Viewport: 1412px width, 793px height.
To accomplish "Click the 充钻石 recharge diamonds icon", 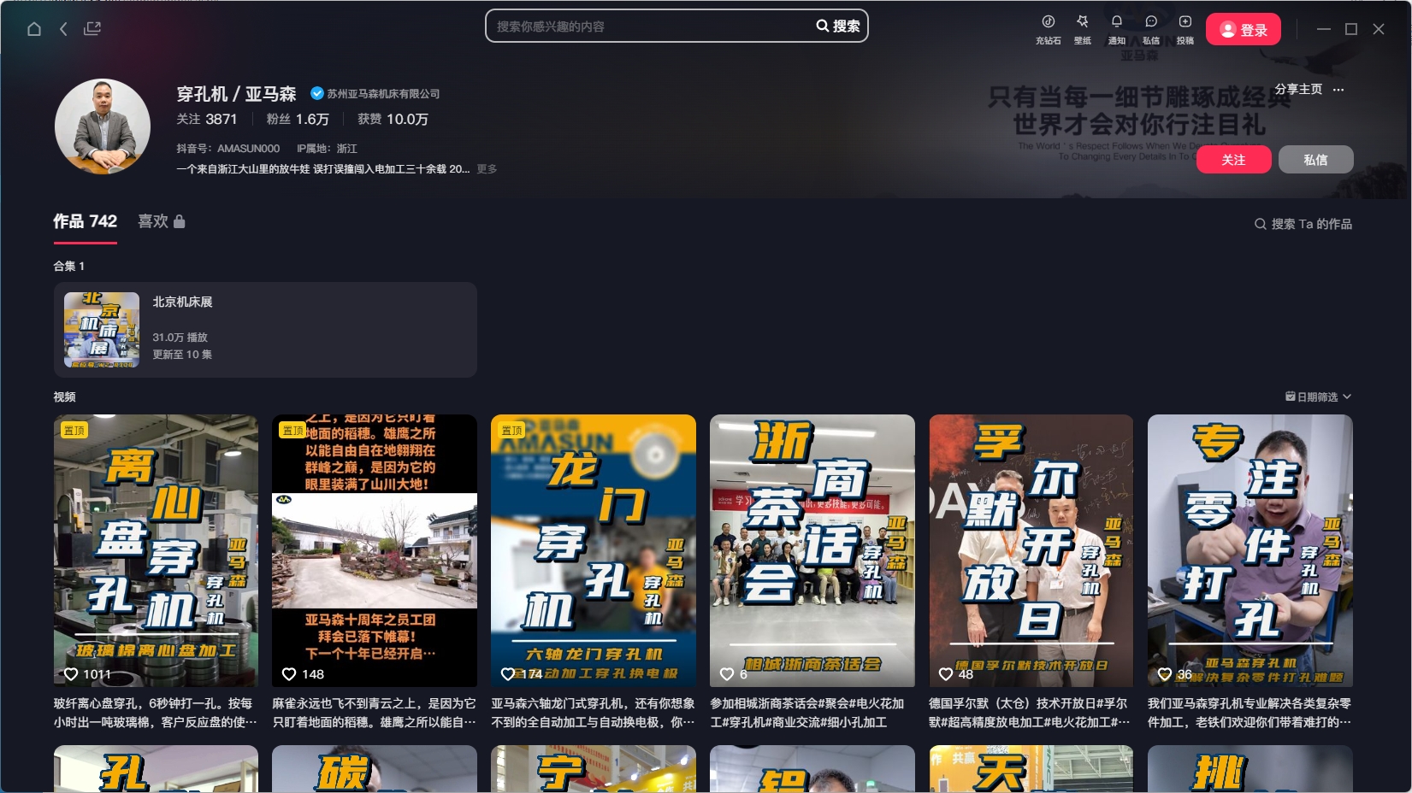I will (1048, 22).
